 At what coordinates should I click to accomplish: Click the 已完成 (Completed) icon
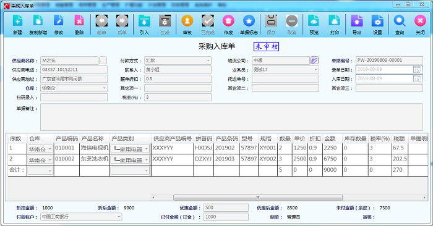coord(208,21)
